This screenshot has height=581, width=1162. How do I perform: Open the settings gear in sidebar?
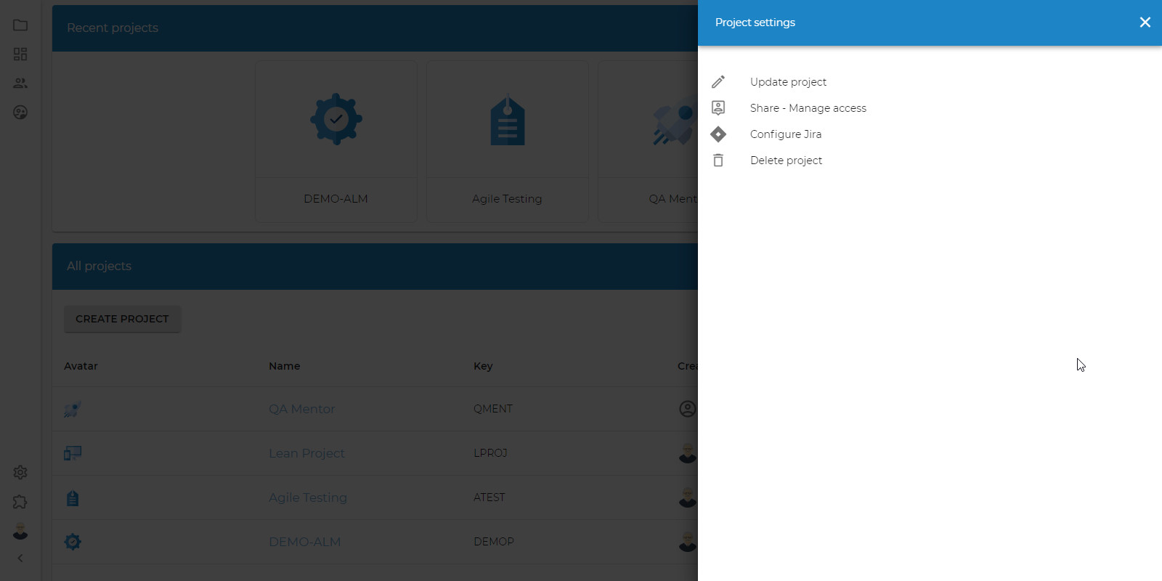point(20,473)
